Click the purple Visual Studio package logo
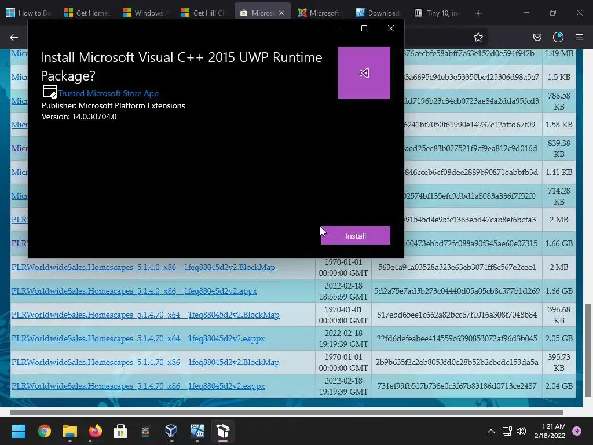 point(364,73)
